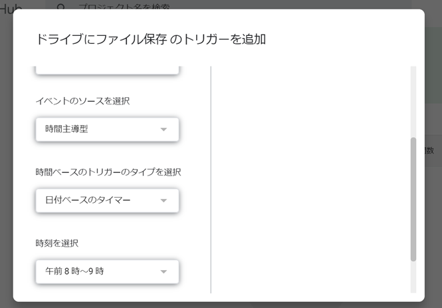The image size is (442, 308).
Task: Open the 午前 8 時〜9 時 time dropdown
Action: click(107, 271)
